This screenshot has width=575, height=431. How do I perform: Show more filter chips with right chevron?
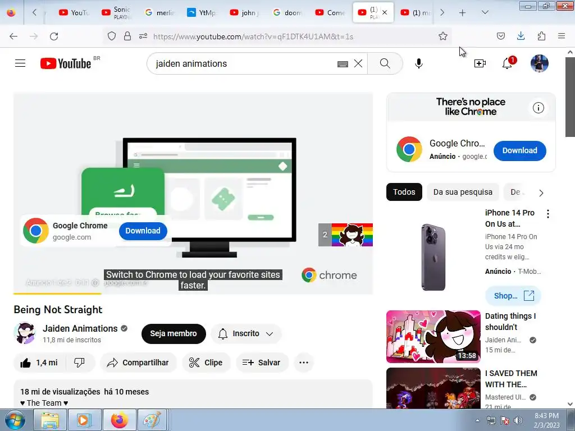coord(541,193)
